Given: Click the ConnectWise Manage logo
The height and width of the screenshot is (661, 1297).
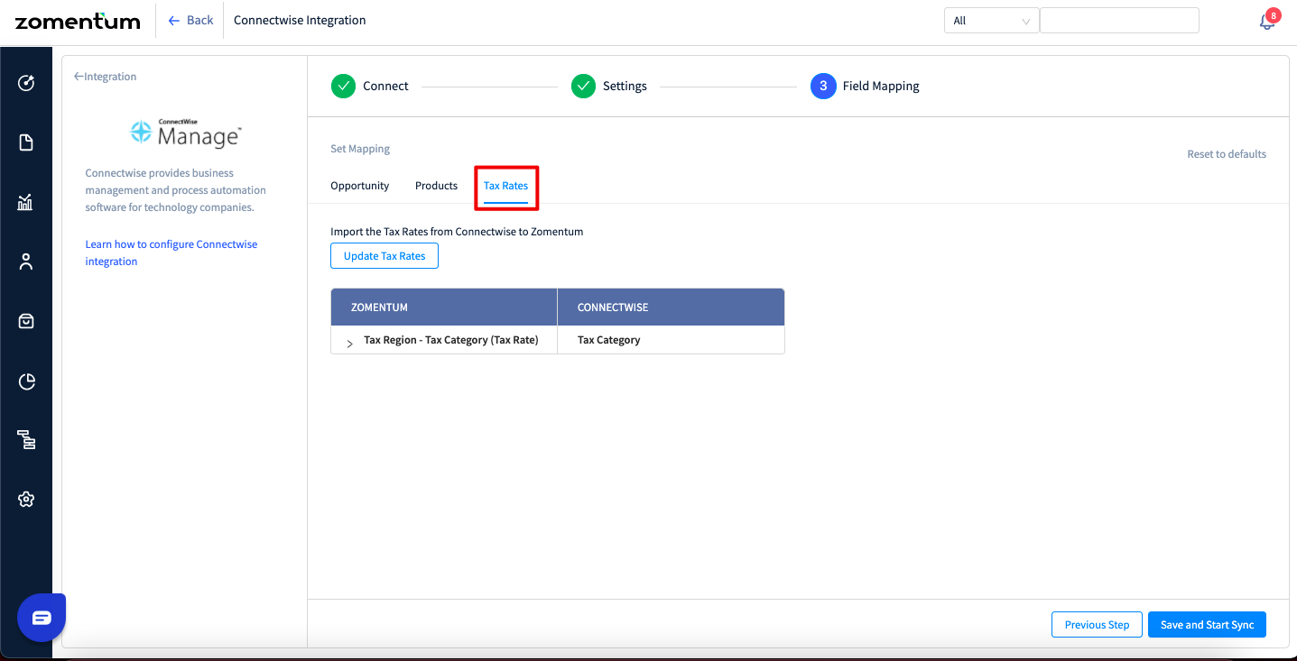Looking at the screenshot, I should (185, 133).
